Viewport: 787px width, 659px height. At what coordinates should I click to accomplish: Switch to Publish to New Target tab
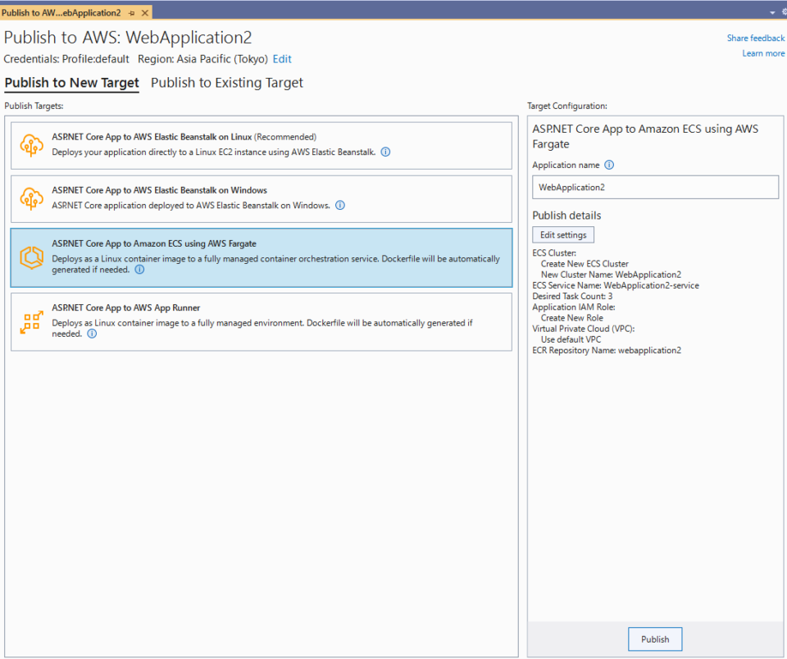(72, 83)
